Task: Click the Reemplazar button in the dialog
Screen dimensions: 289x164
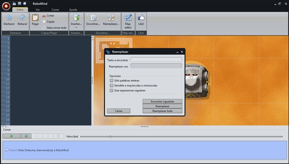Action: [x=162, y=106]
